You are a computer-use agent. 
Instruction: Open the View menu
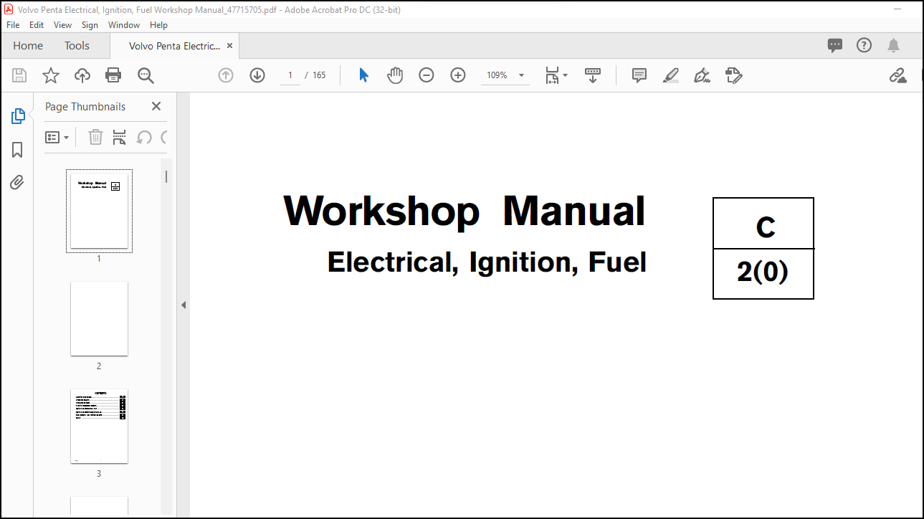[x=63, y=24]
